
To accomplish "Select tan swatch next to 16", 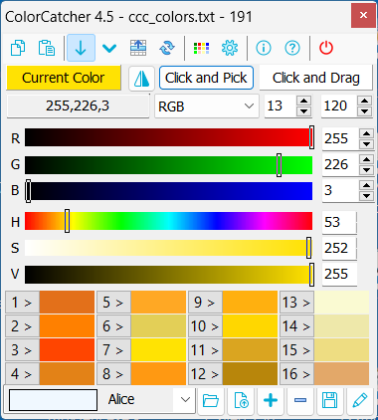I will [x=342, y=374].
